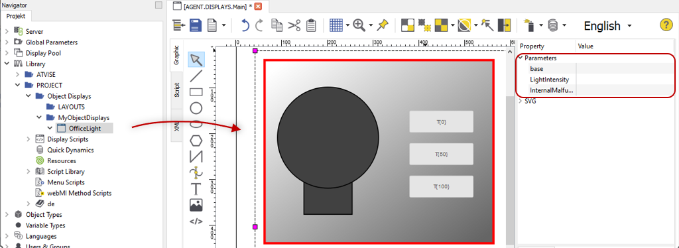Select the circle drawing tool
Image resolution: width=679 pixels, height=248 pixels.
(196, 108)
